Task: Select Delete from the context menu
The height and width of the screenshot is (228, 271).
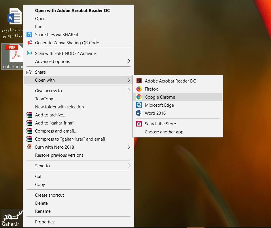Action: [78, 203]
